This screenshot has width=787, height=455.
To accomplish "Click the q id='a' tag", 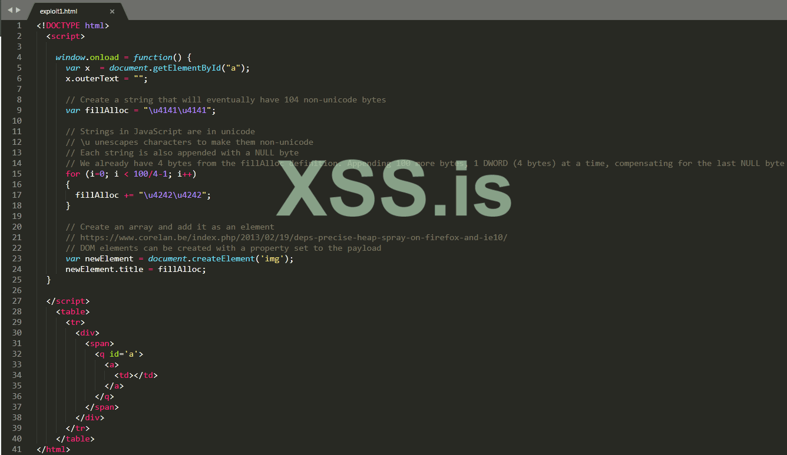I will point(119,354).
